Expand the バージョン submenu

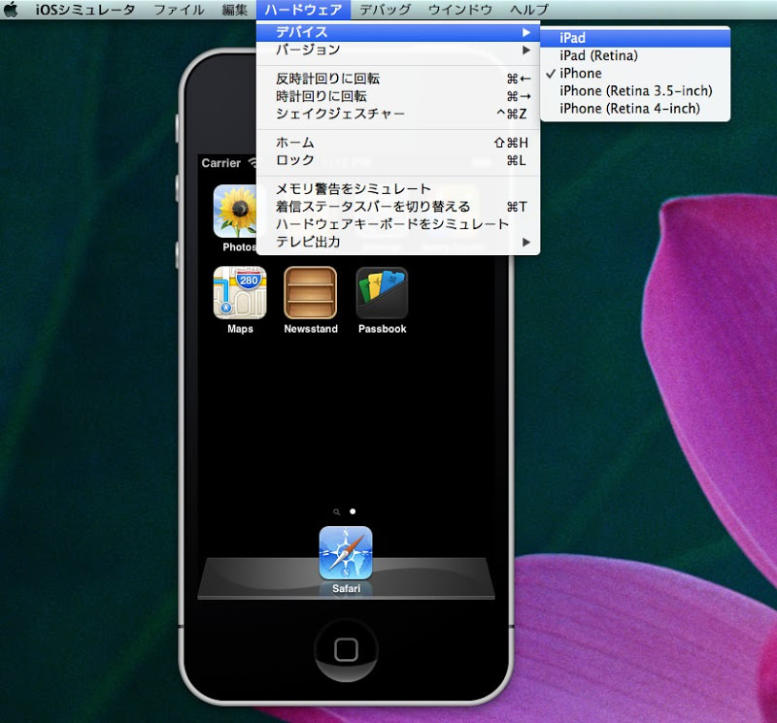(x=398, y=50)
